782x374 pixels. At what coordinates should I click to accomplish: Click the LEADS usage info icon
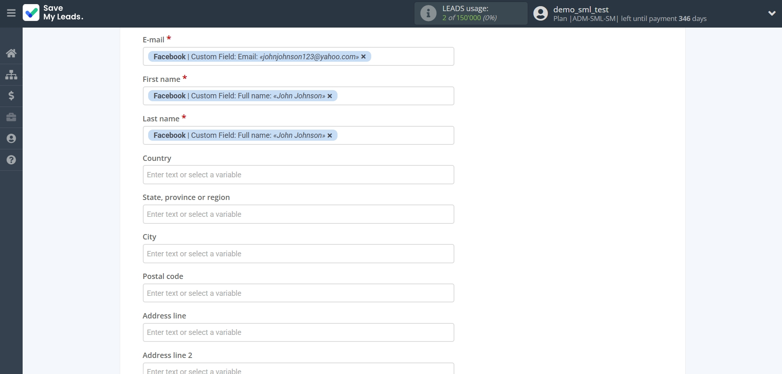point(428,13)
